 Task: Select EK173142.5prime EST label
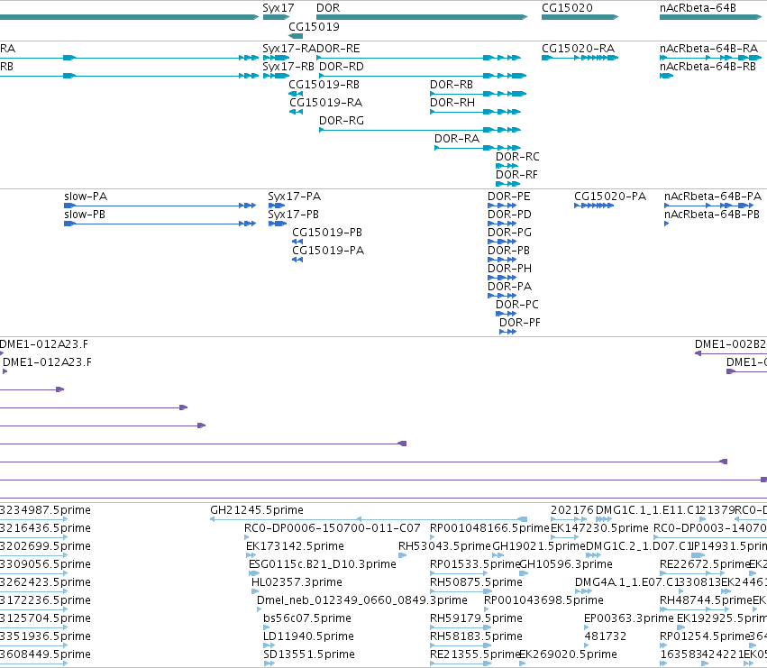pos(295,546)
